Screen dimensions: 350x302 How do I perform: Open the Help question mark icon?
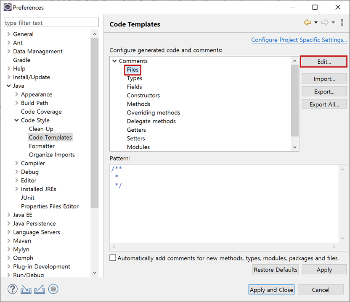pos(13,289)
